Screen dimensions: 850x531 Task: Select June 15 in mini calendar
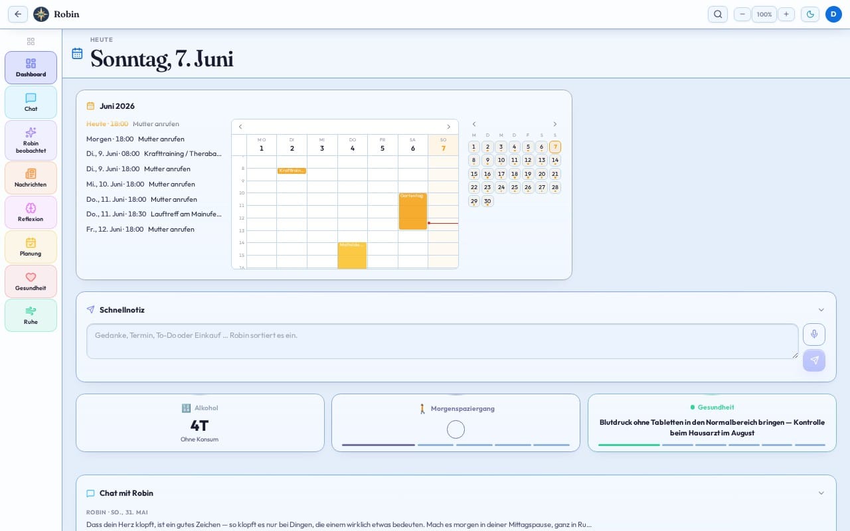coord(474,174)
